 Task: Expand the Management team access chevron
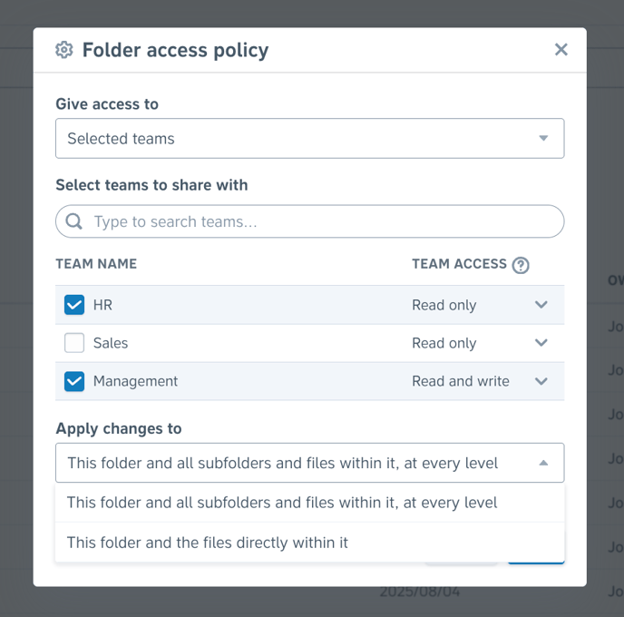coord(541,381)
